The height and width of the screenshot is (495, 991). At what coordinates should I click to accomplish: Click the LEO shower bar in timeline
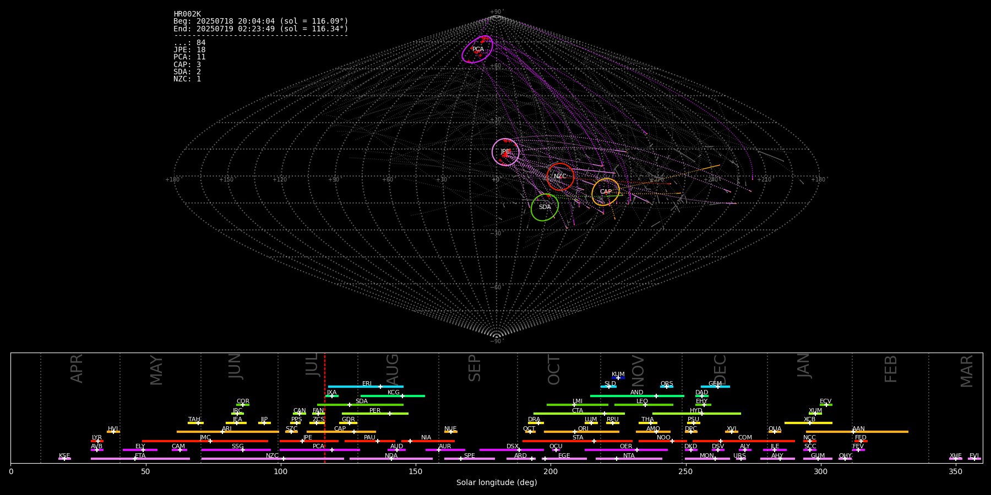[x=644, y=405]
